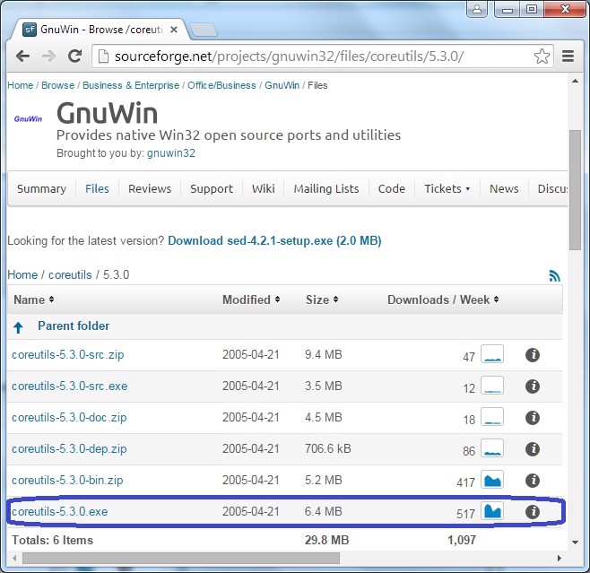The width and height of the screenshot is (590, 573).
Task: Open the Support tab
Action: coord(212,188)
